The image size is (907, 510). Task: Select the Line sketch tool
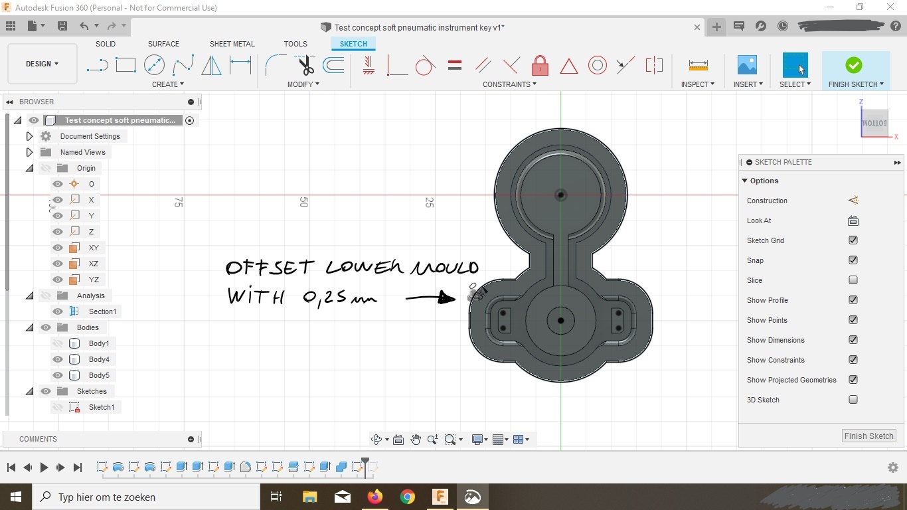(x=97, y=65)
